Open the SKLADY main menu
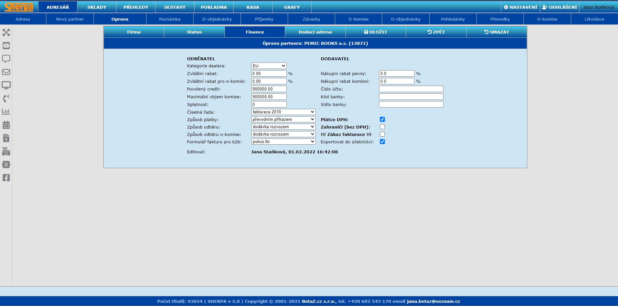Viewport: 618px width, 306px height. pyautogui.click(x=97, y=7)
